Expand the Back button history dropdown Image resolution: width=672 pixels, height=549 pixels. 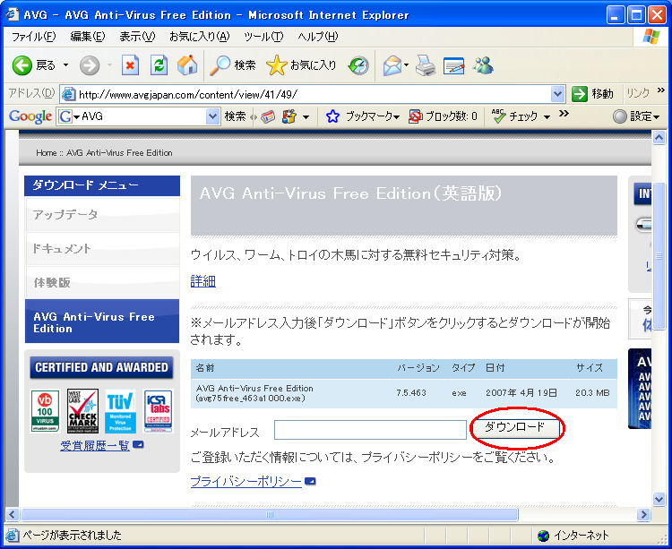(x=65, y=65)
